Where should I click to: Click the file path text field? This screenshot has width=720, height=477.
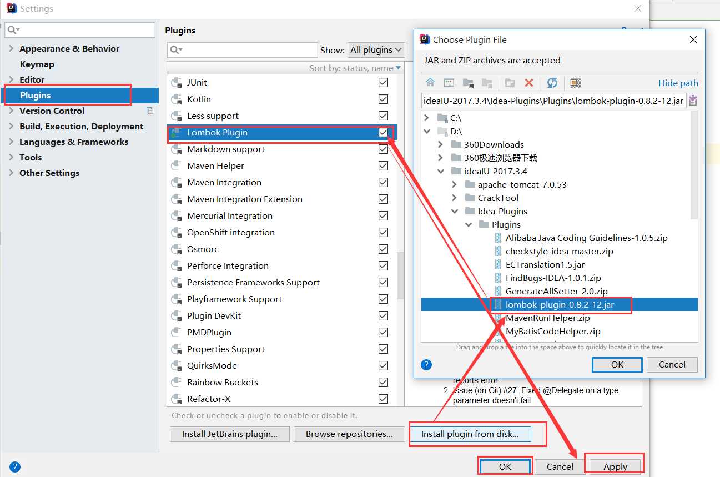(x=553, y=101)
